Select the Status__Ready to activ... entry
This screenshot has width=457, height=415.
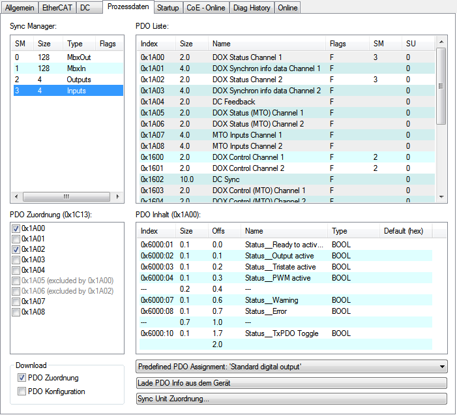[x=286, y=245]
